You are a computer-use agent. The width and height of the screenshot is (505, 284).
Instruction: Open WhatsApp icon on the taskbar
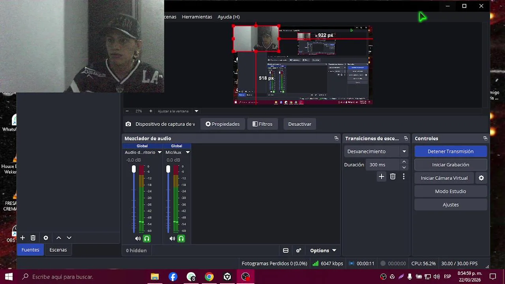click(x=191, y=277)
